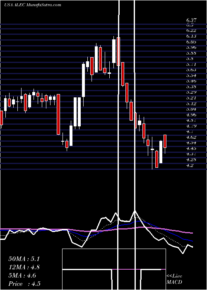The width and height of the screenshot is (207, 290).
Task: Click the 4.62 price axis label
Action: click(191, 137)
